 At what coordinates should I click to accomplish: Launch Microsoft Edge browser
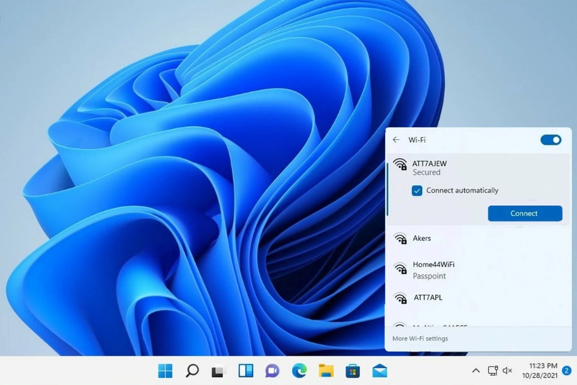pos(299,371)
